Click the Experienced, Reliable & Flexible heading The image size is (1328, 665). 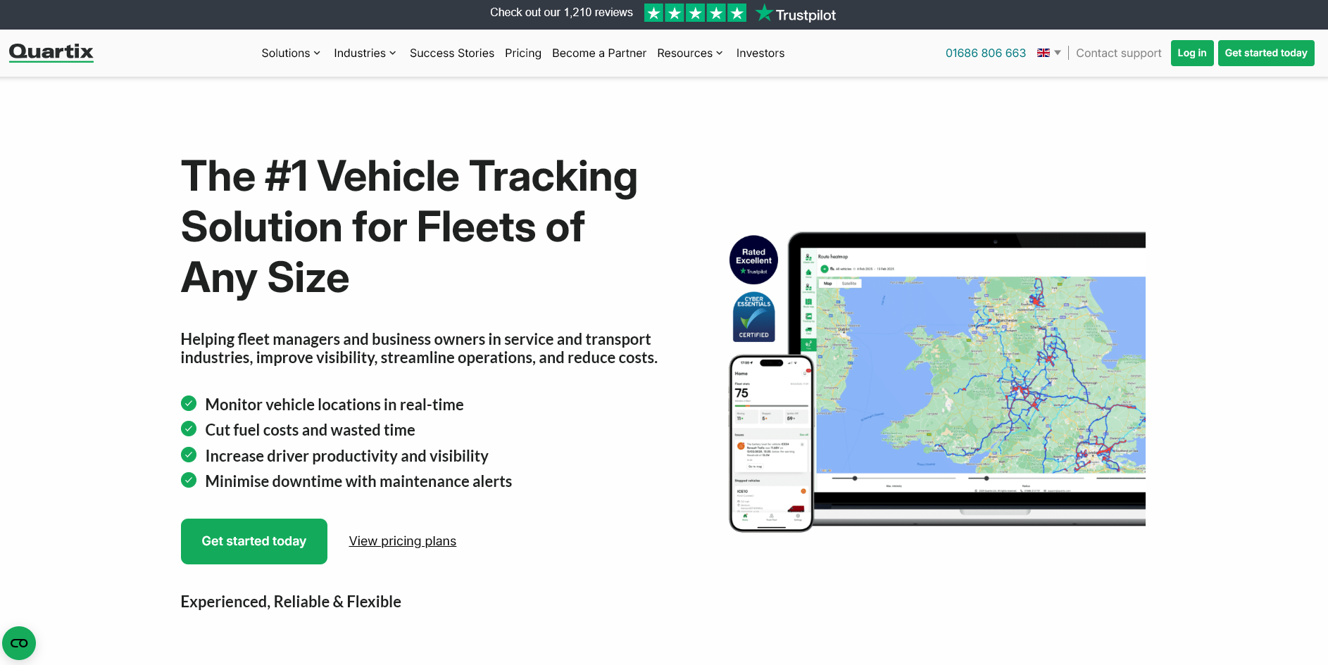click(x=291, y=602)
